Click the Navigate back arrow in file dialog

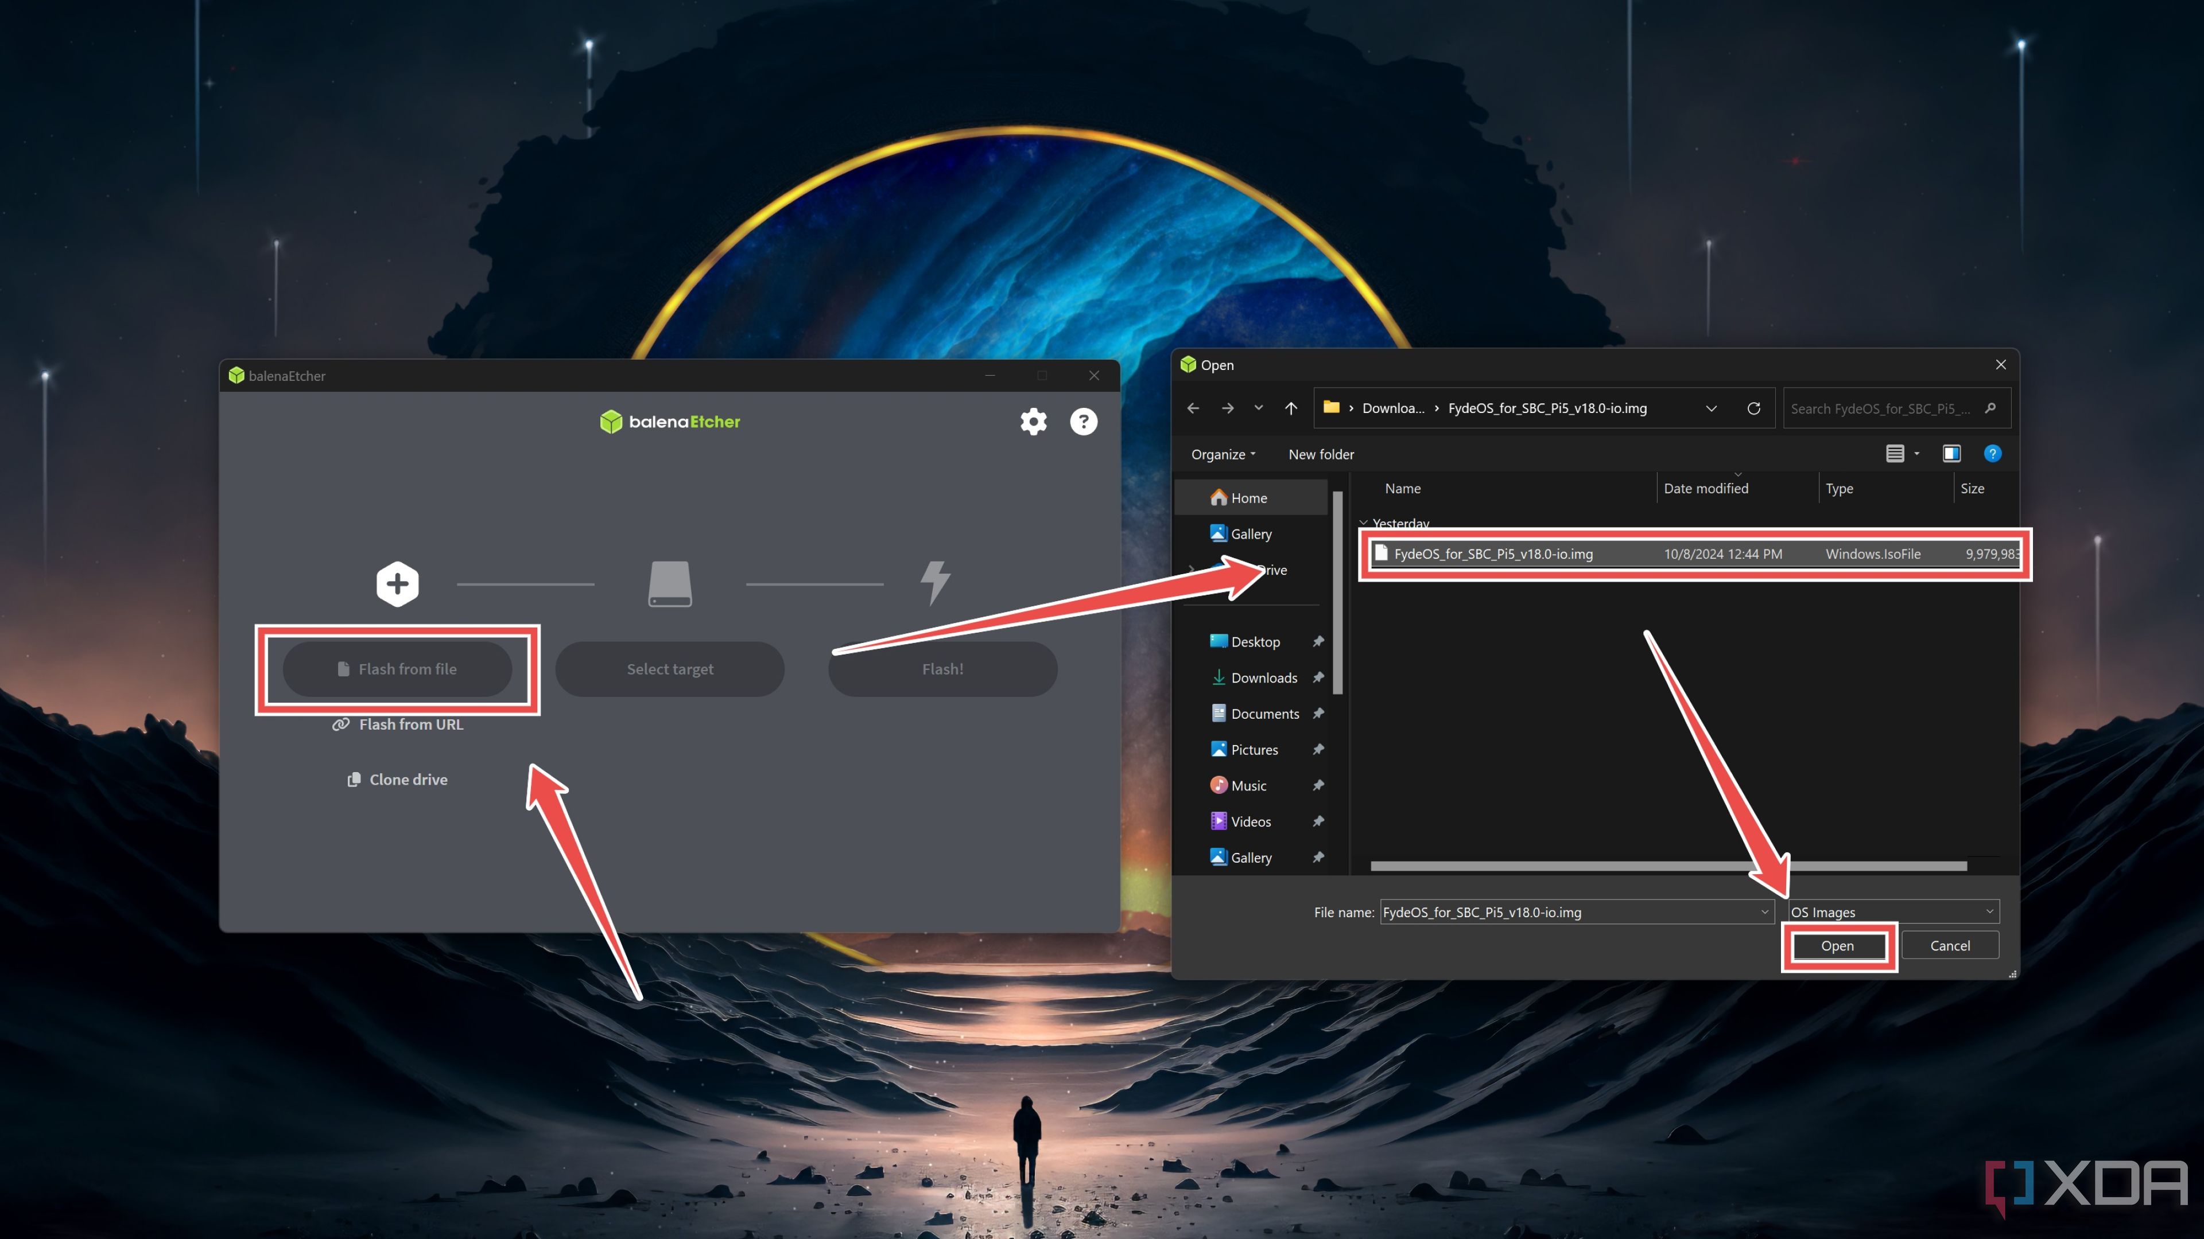(x=1193, y=407)
